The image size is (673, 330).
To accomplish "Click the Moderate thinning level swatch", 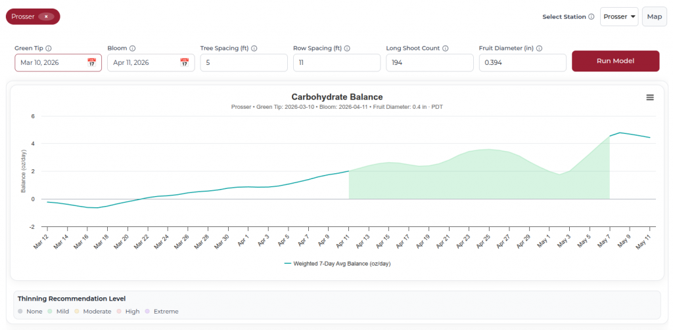I will (78, 312).
